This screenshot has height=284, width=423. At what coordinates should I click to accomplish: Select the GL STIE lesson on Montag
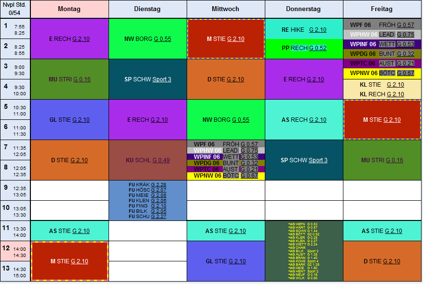pos(69,120)
